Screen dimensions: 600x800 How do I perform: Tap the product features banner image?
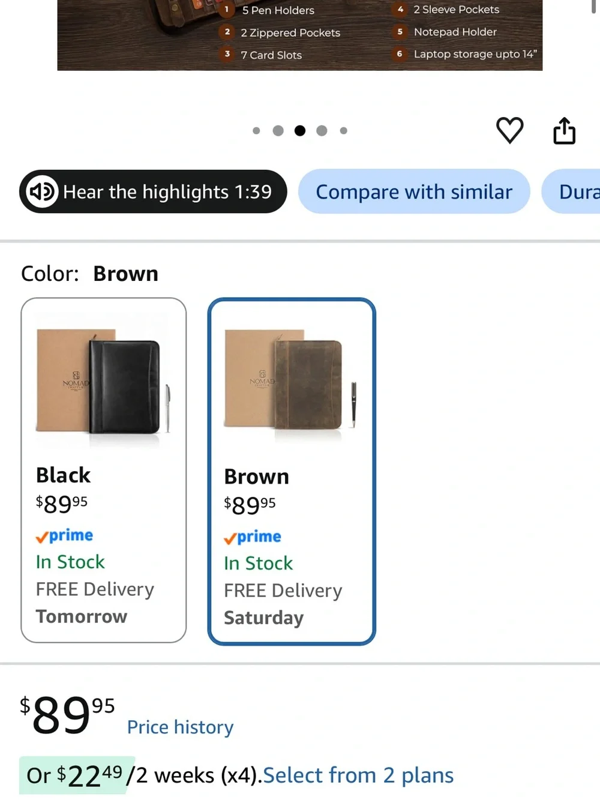[300, 35]
